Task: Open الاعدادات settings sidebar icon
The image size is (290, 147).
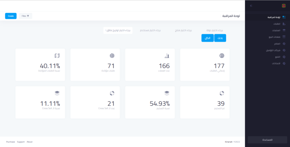Action: point(284,64)
